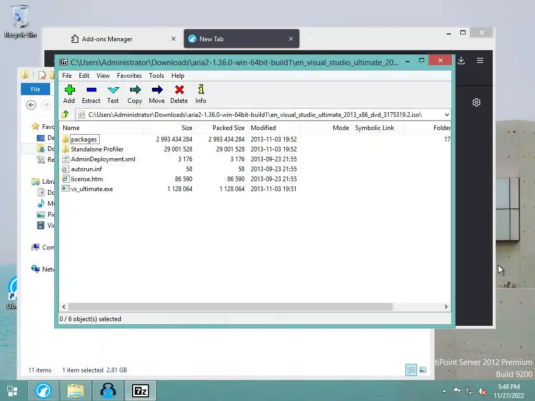This screenshot has width=535, height=401.
Task: Switch Explorer to Details view icon
Action: 411,370
